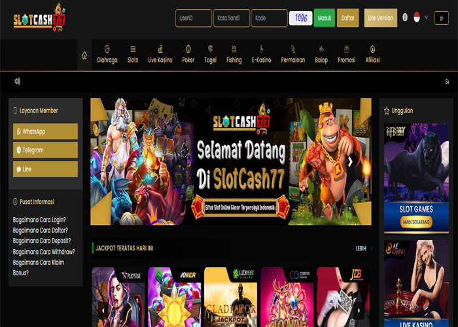Open 'Bagaimana Cara Klaim Bonus?' help link
The height and width of the screenshot is (327, 458).
point(38,267)
